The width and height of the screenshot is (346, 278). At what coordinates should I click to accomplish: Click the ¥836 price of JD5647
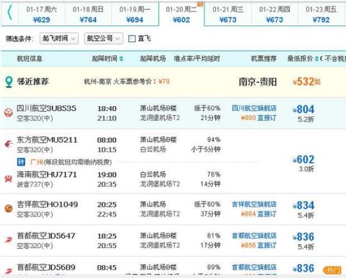[304, 236]
